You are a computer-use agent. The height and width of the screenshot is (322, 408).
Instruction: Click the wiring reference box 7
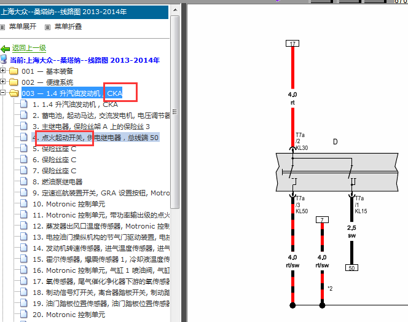coord(322,220)
